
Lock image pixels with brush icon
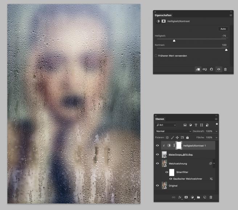[172, 138]
